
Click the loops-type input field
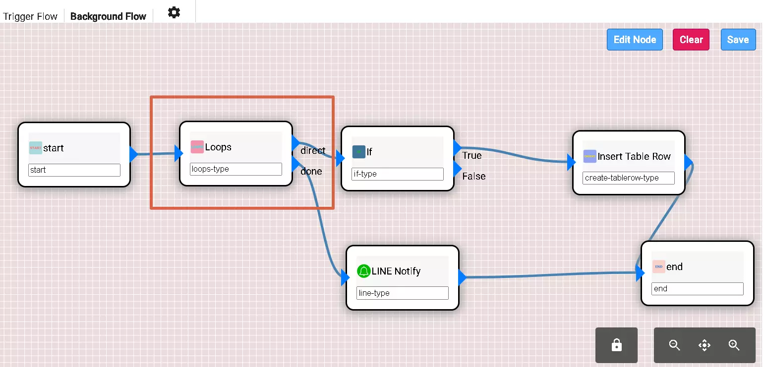[x=235, y=169]
